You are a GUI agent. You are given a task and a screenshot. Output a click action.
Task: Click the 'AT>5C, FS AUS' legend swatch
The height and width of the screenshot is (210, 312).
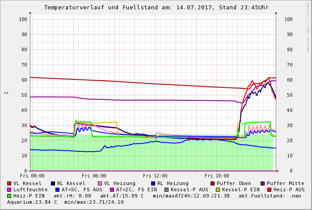pyautogui.click(x=56, y=190)
